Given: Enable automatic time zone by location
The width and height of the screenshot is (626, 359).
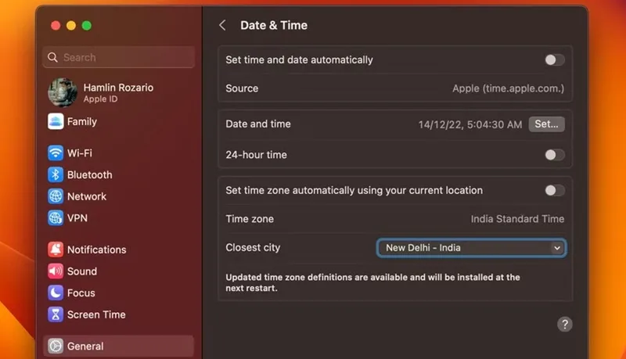Looking at the screenshot, I should point(555,190).
